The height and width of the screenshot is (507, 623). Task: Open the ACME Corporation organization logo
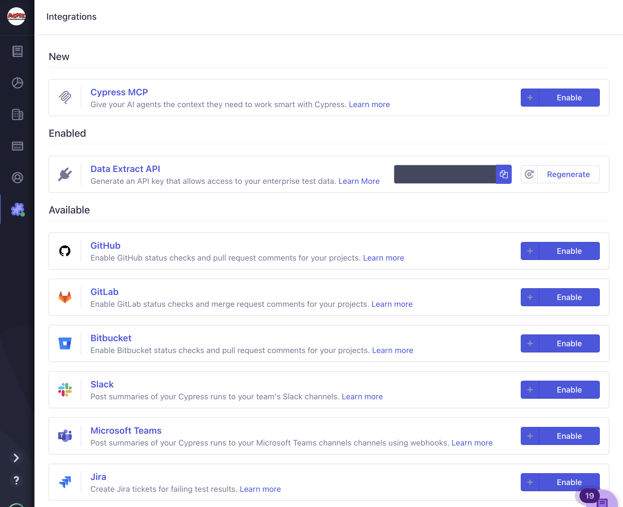(16, 16)
